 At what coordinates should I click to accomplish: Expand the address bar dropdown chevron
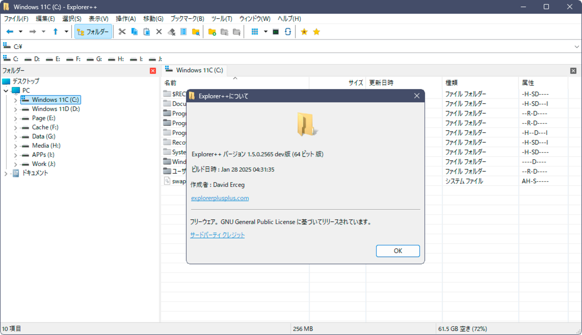point(577,46)
